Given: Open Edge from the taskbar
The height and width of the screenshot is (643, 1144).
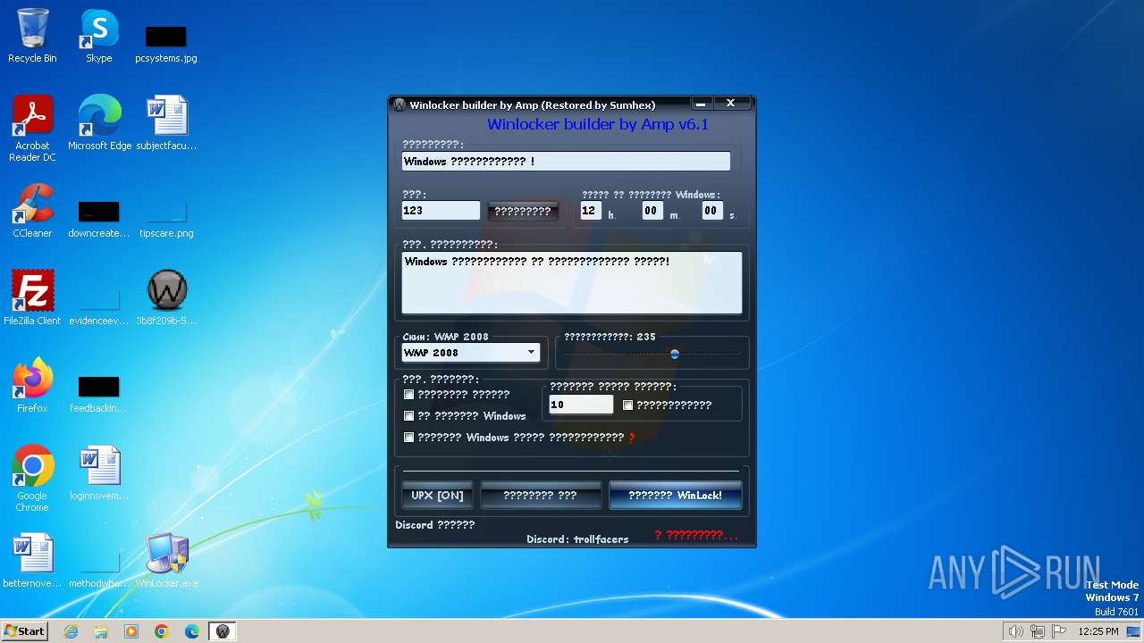Looking at the screenshot, I should pyautogui.click(x=192, y=631).
